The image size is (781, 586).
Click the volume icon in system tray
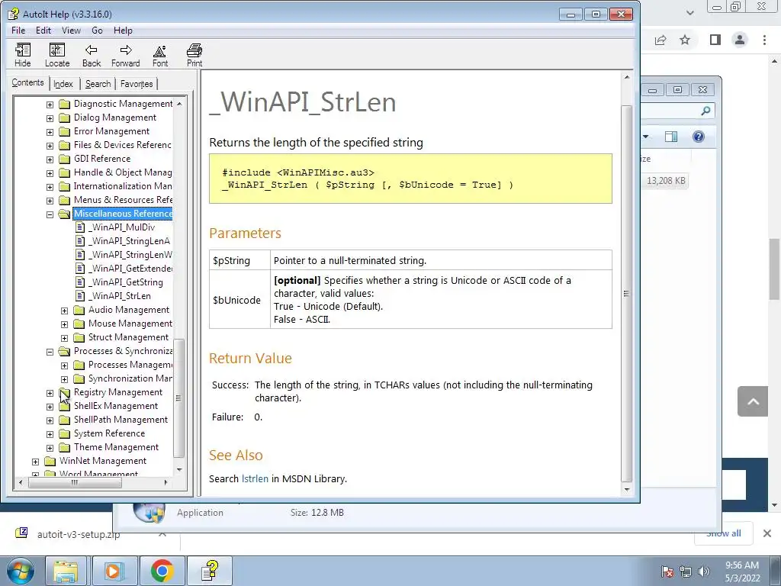[704, 572]
